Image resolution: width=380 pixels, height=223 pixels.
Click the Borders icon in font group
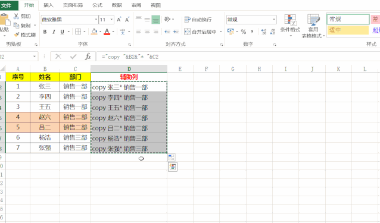pos(78,32)
